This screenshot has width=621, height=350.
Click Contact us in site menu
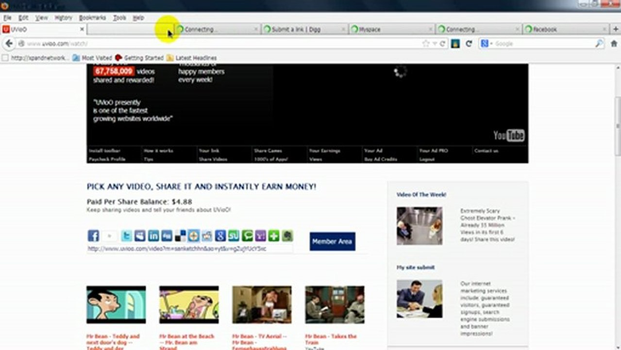(486, 151)
